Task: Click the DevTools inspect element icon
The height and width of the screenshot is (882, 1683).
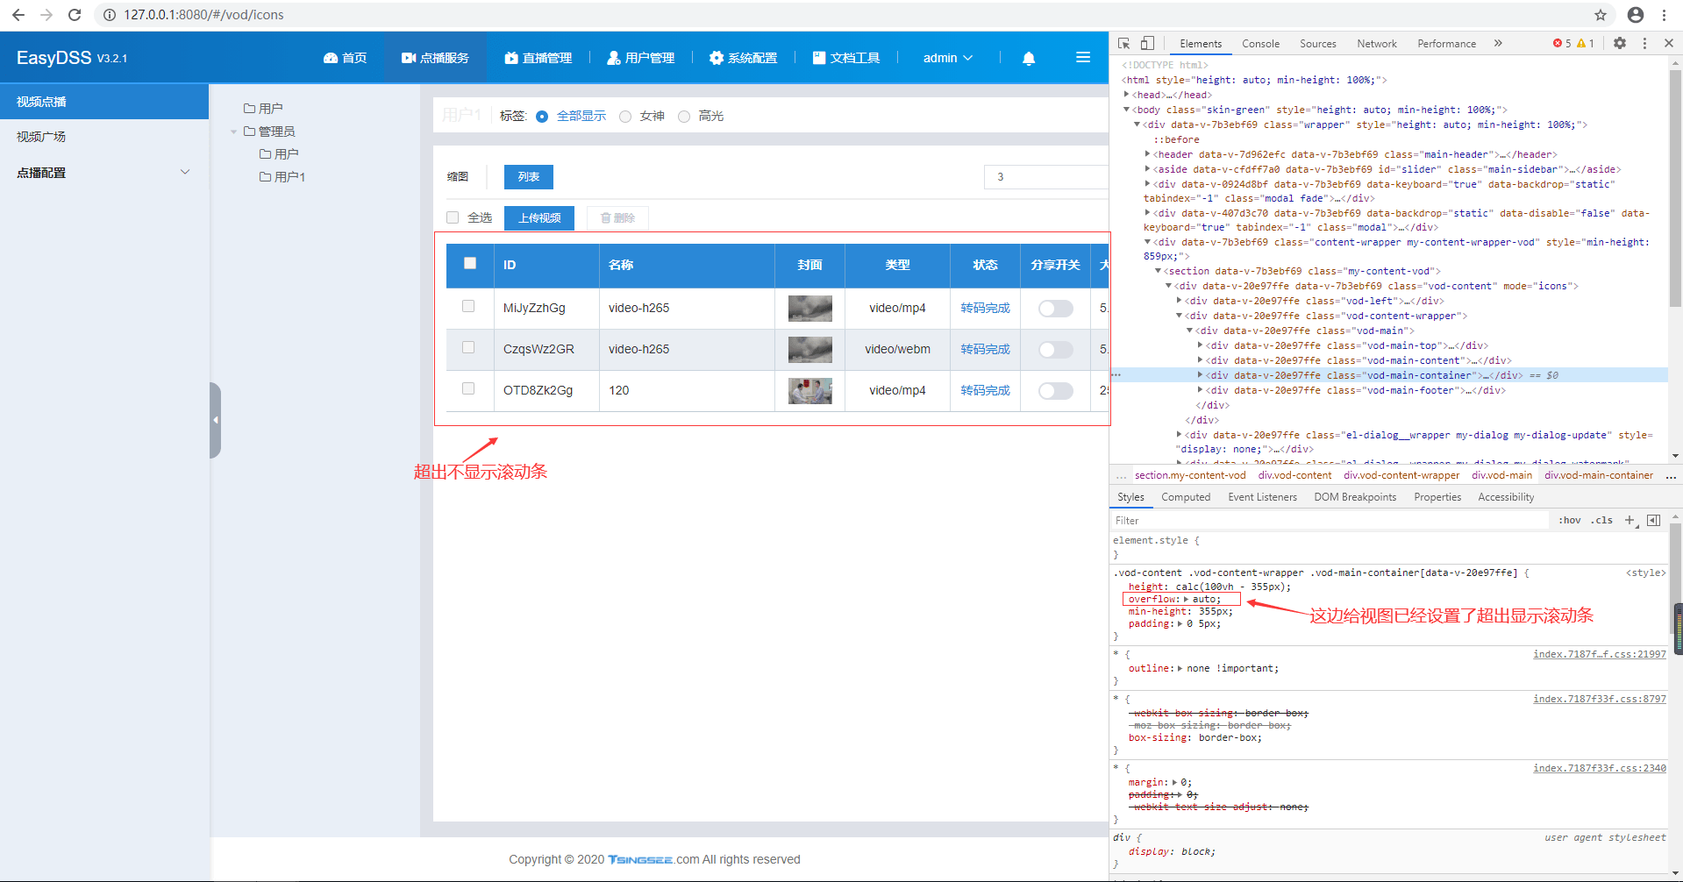Action: click(1124, 43)
